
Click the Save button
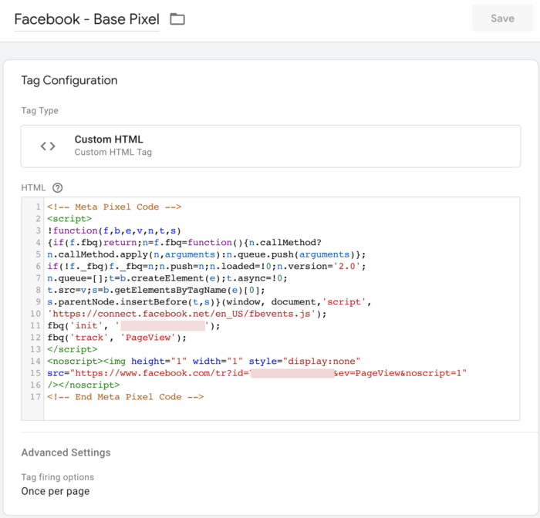pos(502,18)
